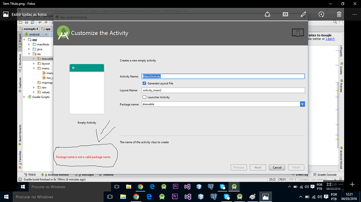Open Chrome from the bottom taskbar
The width and height of the screenshot is (361, 202).
pos(136,197)
